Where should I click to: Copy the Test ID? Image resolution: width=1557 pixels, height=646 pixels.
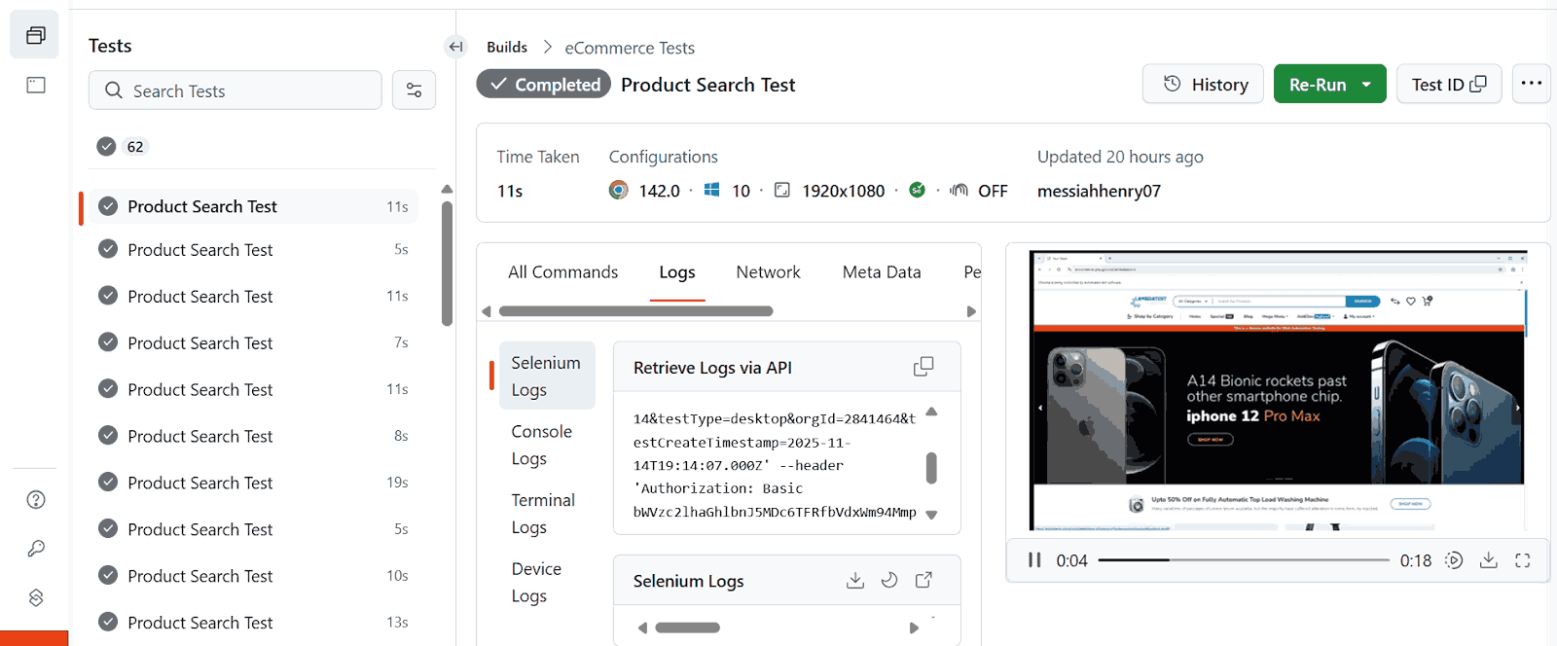pos(1449,85)
